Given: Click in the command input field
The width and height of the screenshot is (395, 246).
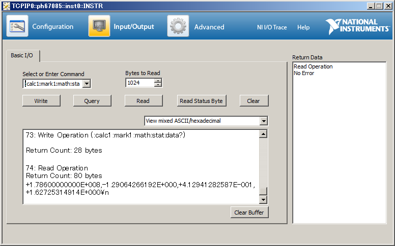Looking at the screenshot, I should coord(53,84).
